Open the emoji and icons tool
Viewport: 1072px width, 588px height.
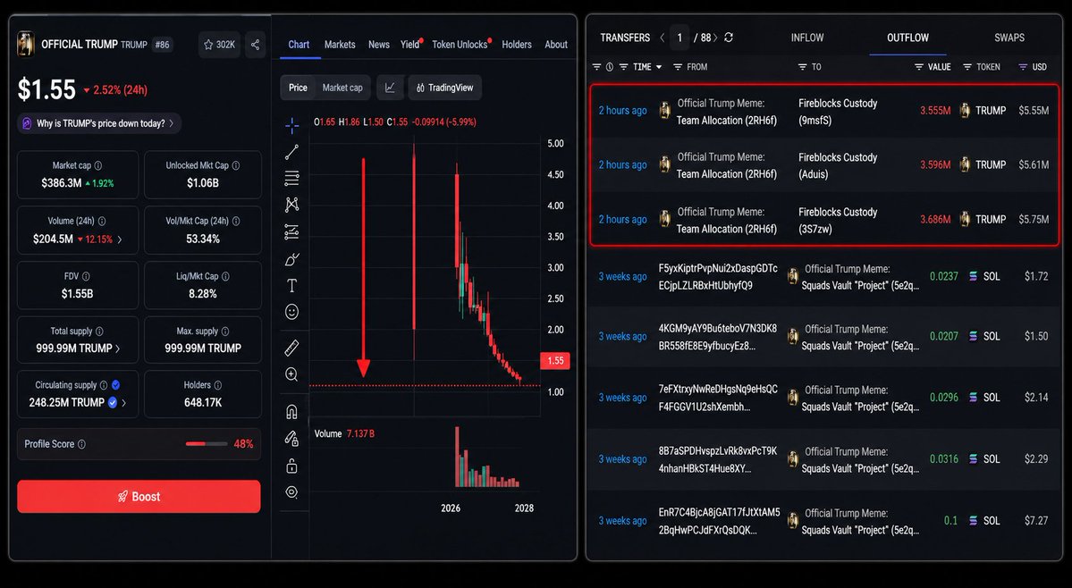click(292, 312)
